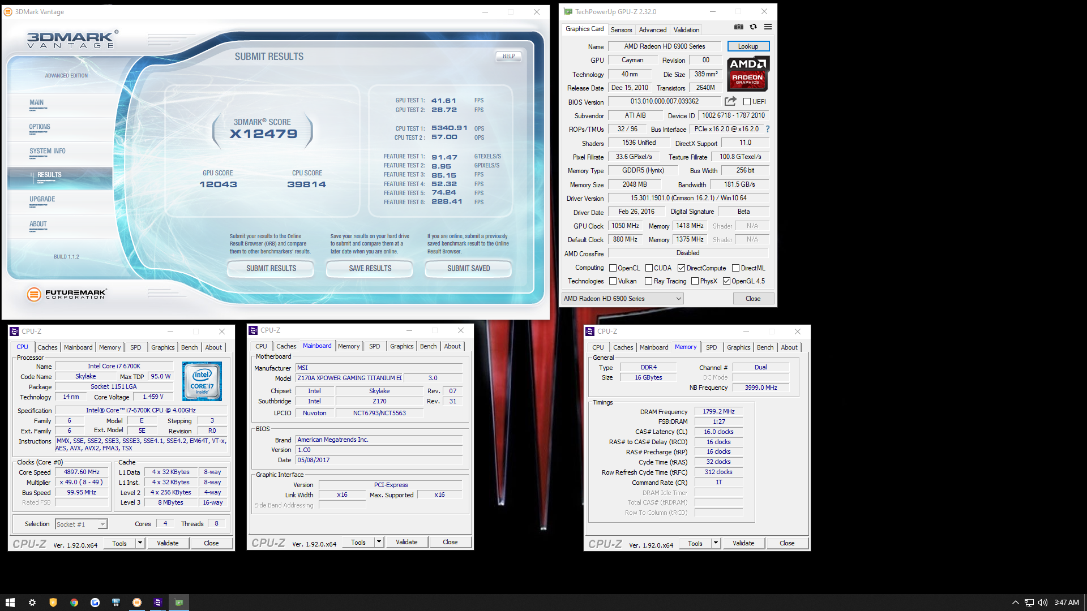Click the 3DMark Vantage logo
Screen dimensions: 1087x611
(72, 40)
